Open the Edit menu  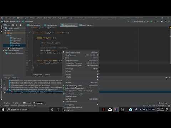coord(10,18)
